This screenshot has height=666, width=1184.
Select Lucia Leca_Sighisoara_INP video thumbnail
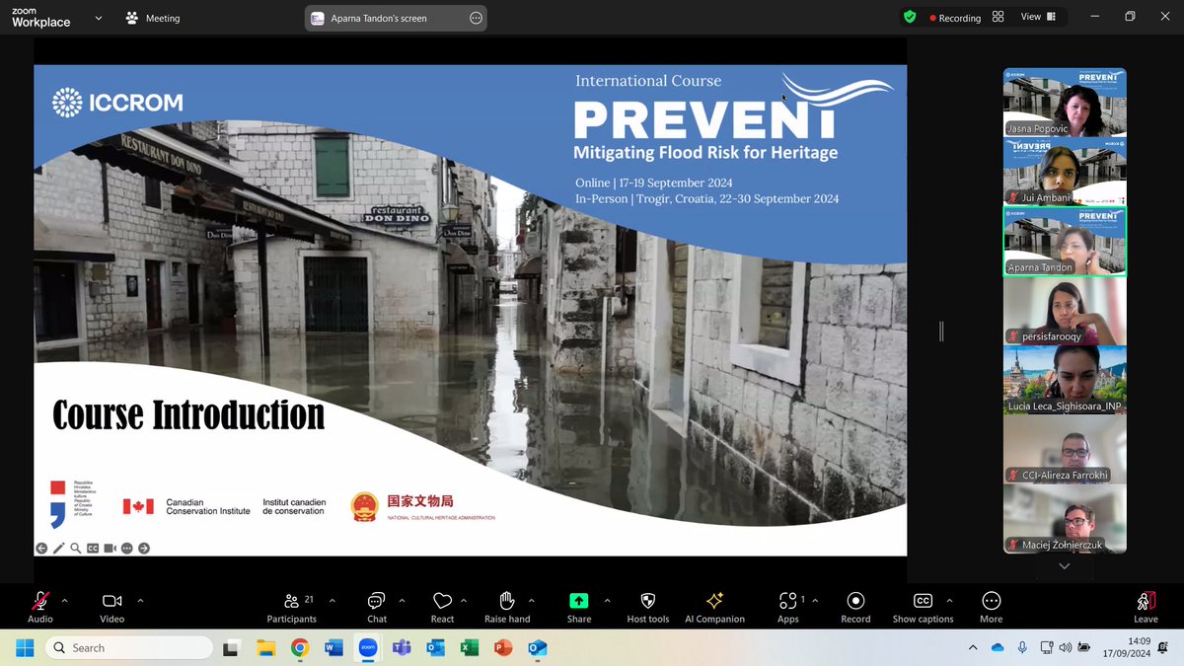coord(1065,380)
